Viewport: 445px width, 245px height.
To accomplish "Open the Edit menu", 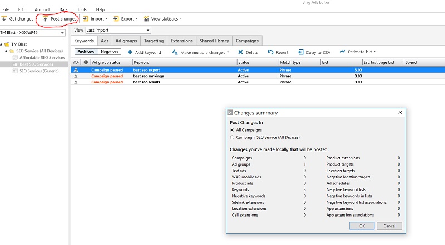I will pos(22,9).
